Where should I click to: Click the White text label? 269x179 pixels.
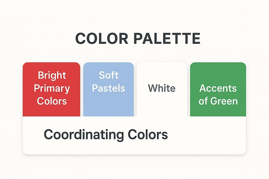pos(162,88)
